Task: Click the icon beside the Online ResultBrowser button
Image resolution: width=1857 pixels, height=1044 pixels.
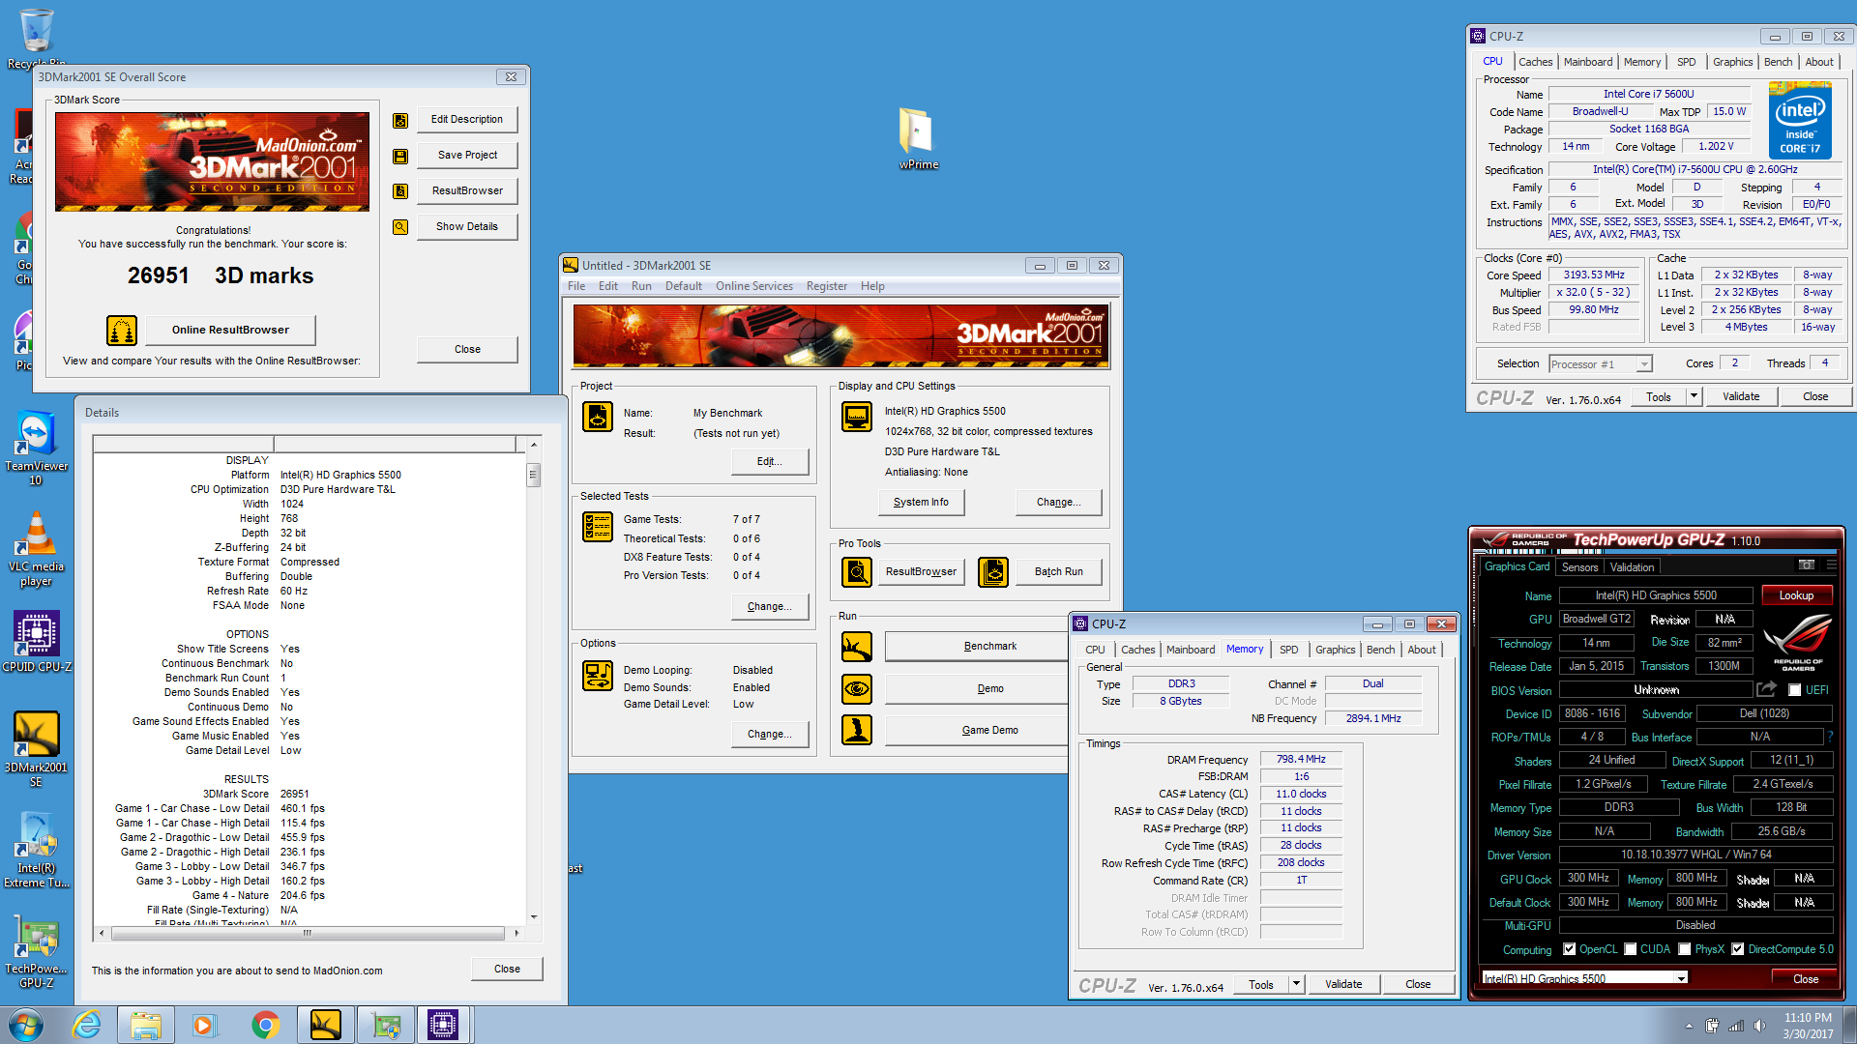Action: coord(122,331)
